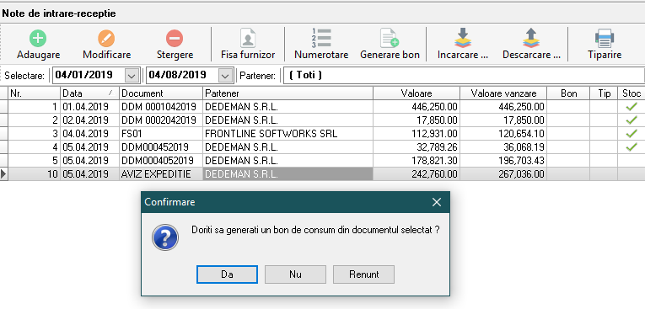The image size is (645, 309).
Task: Select document DDM 0002042019
Action: click(x=161, y=120)
